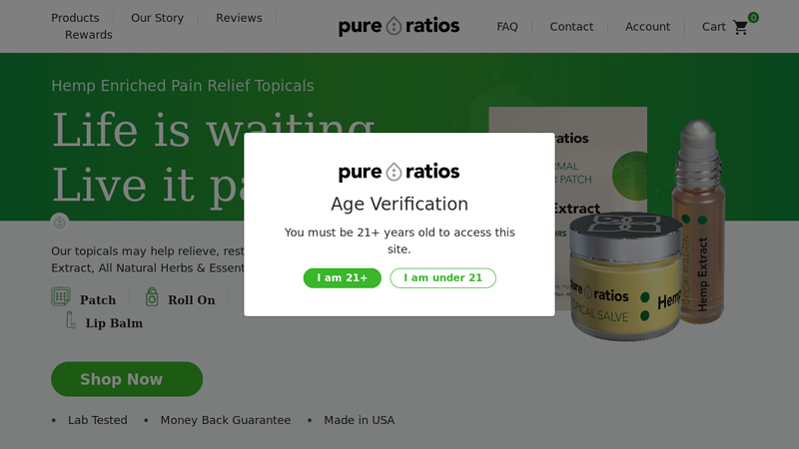799x449 pixels.
Task: Click the topical salve jar image
Action: point(626,276)
